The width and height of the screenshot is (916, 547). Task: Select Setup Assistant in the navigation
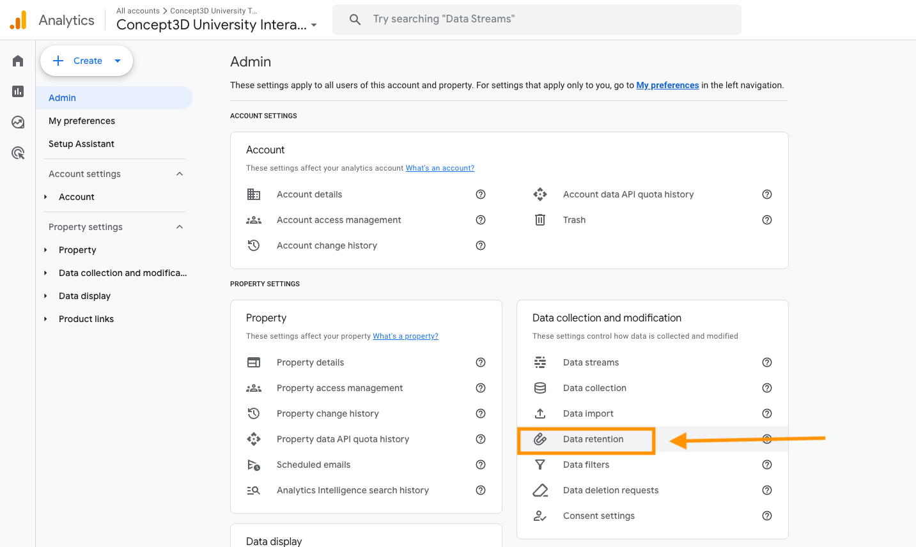point(81,144)
